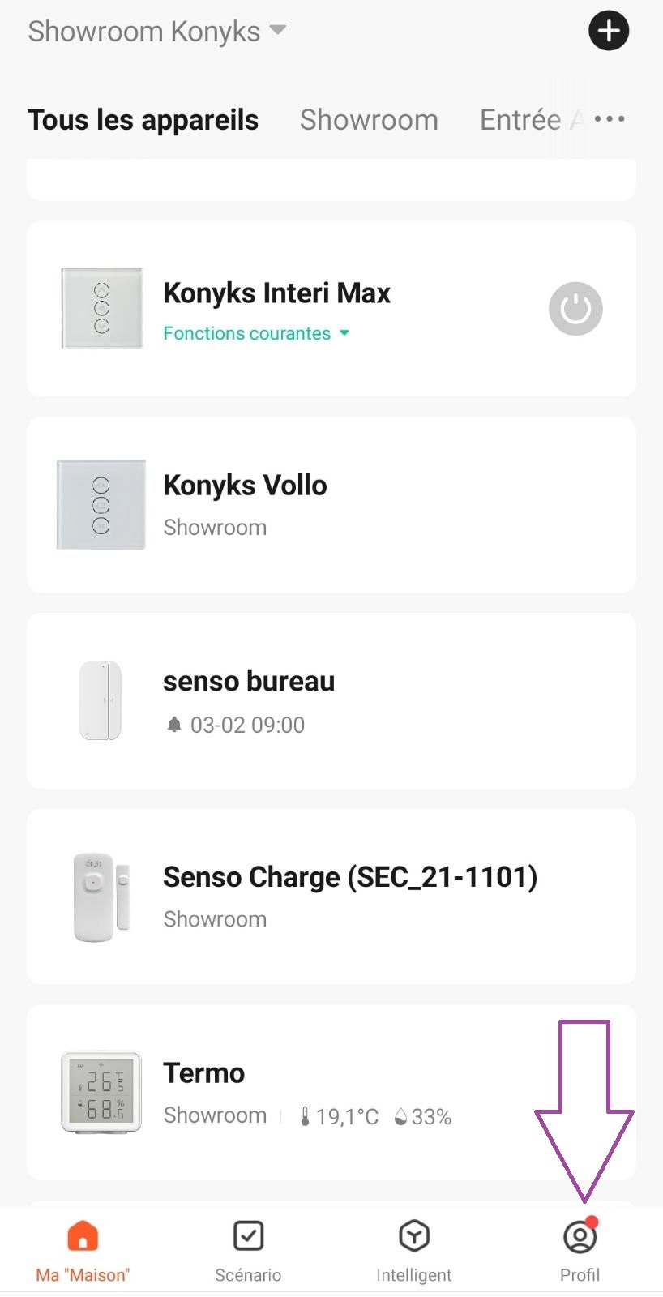This screenshot has height=1297, width=663.
Task: Open Senso Charge (SEC_21-1101) device
Action: pos(331,897)
